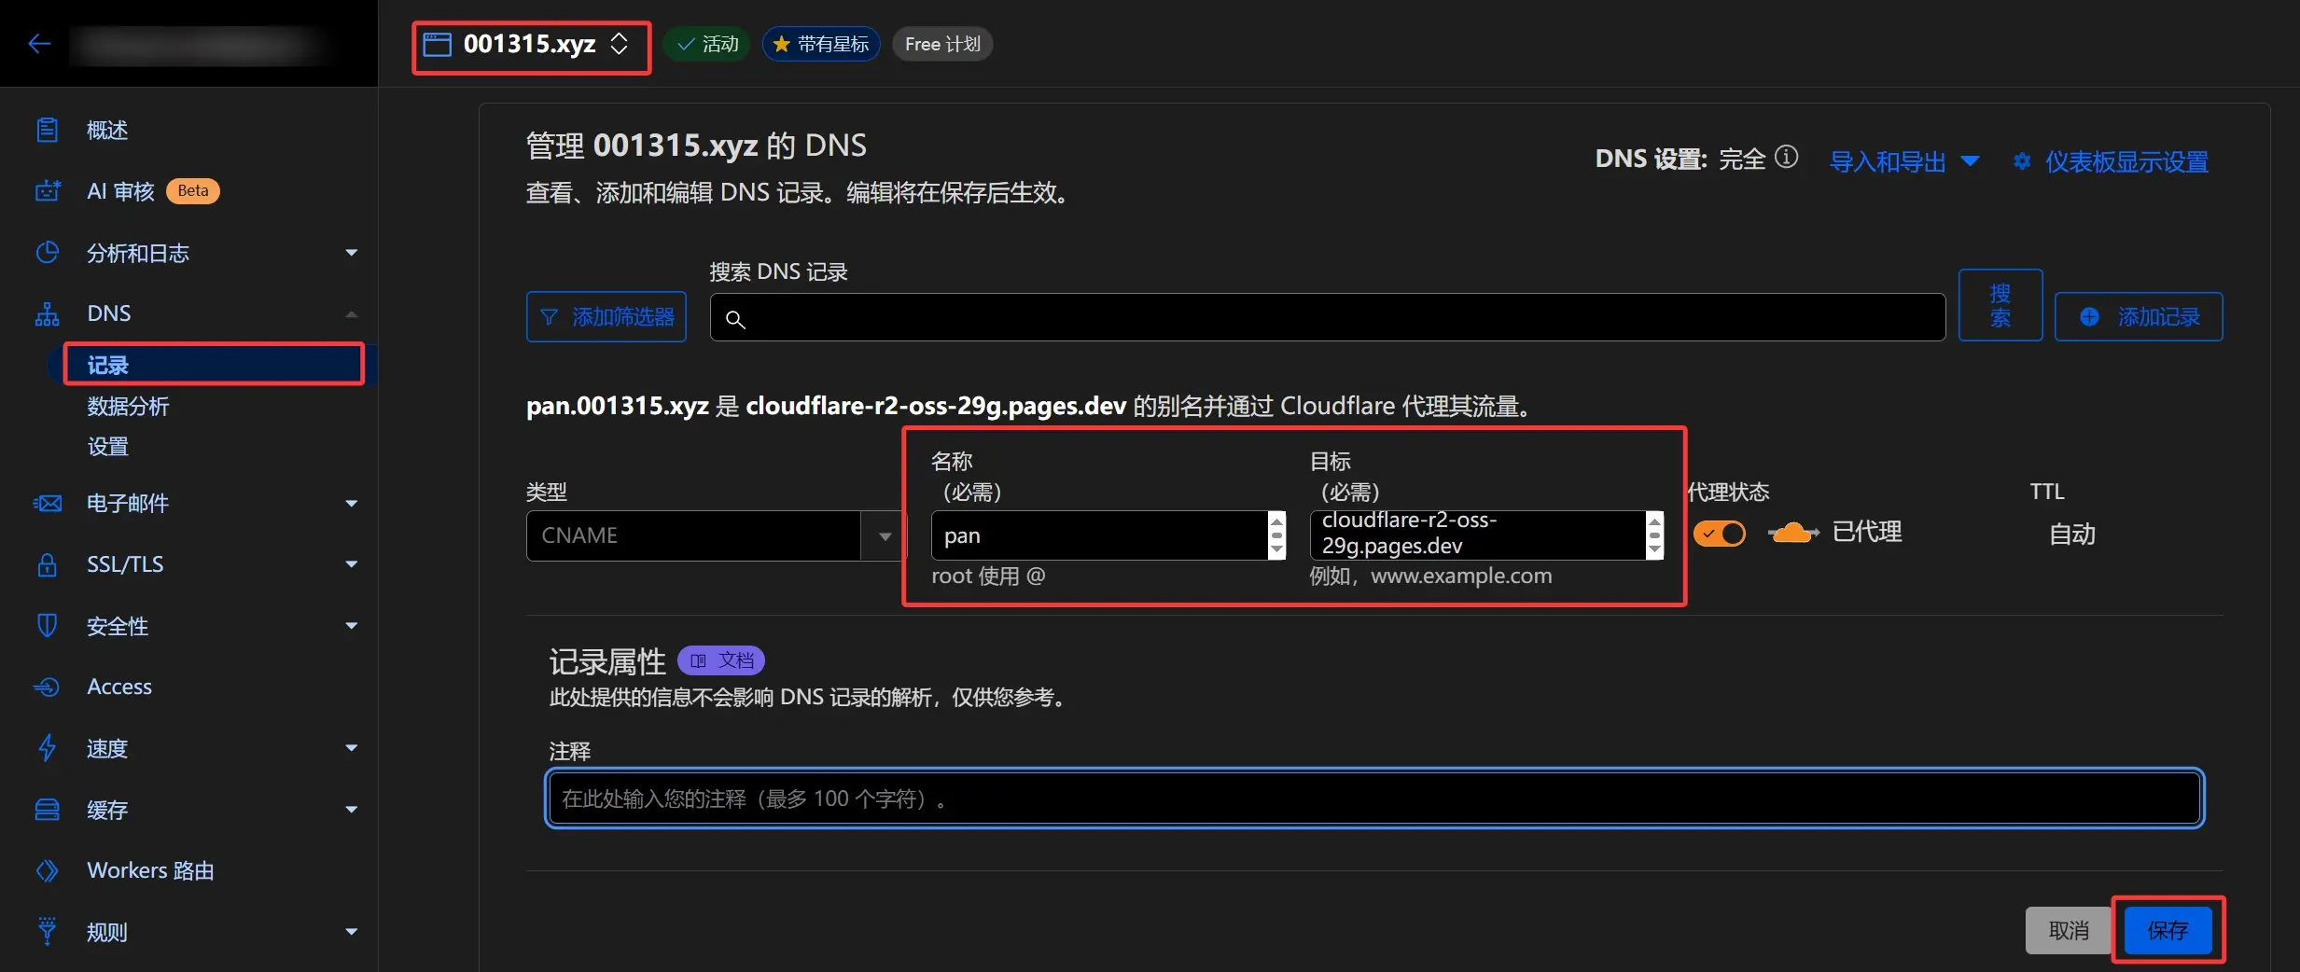Select 记录 in the DNS sidebar menu
The image size is (2300, 972).
(x=107, y=364)
